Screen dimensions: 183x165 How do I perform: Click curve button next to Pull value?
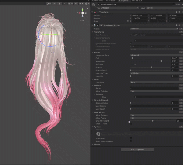(x=181, y=58)
